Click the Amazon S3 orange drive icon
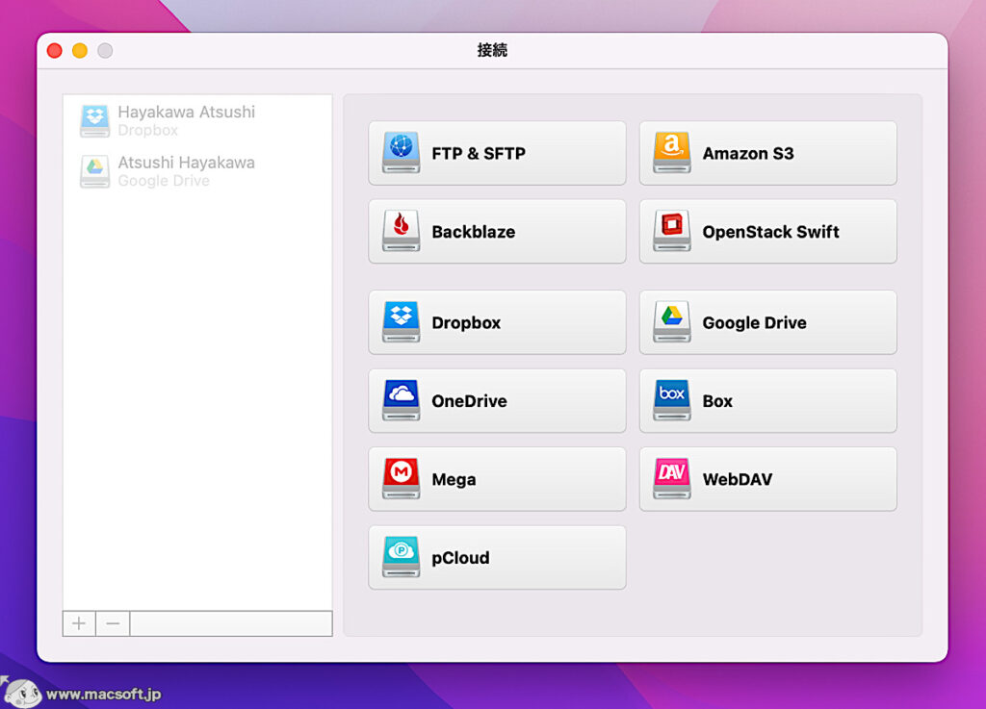 671,153
